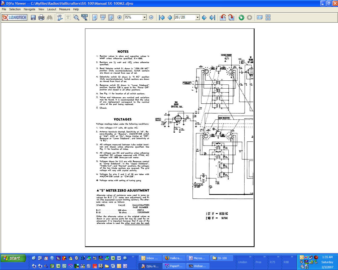The image size is (338, 270).
Task: Rotate page clockwise
Action: 231,17
